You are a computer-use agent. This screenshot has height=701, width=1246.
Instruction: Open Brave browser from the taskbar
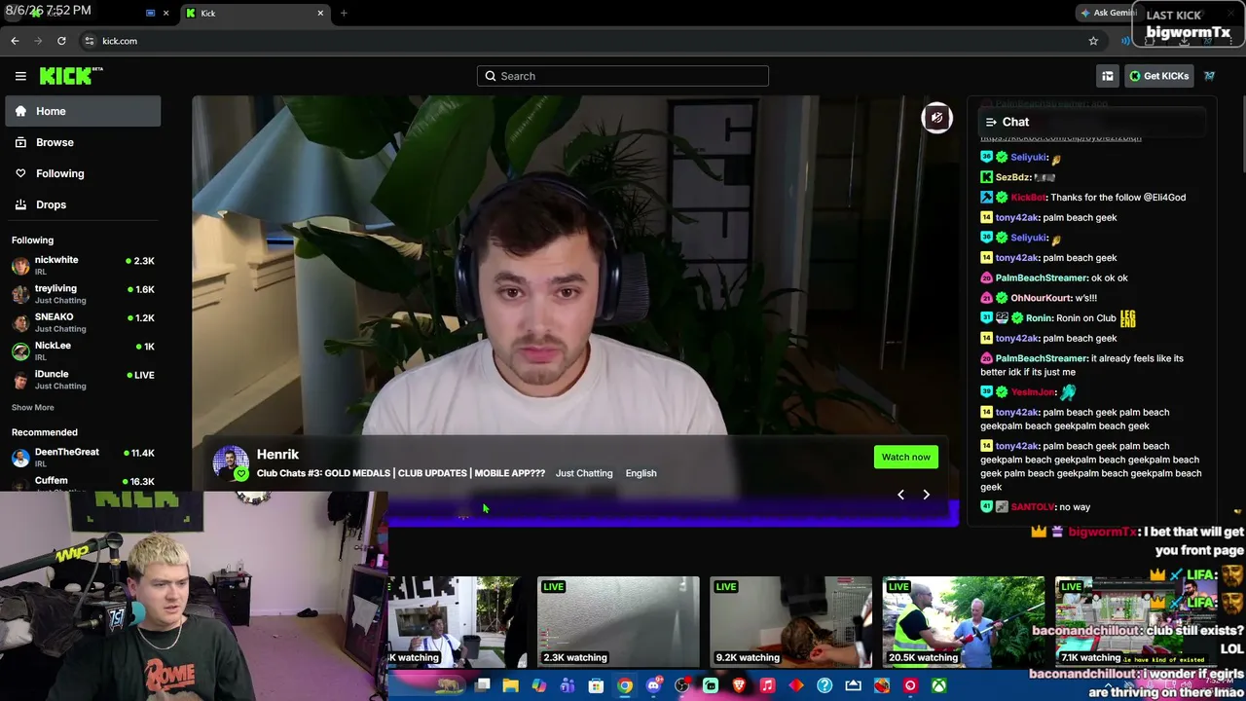coord(739,685)
